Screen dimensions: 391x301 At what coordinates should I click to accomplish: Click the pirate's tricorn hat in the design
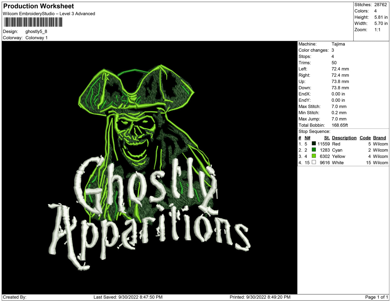tap(135, 87)
